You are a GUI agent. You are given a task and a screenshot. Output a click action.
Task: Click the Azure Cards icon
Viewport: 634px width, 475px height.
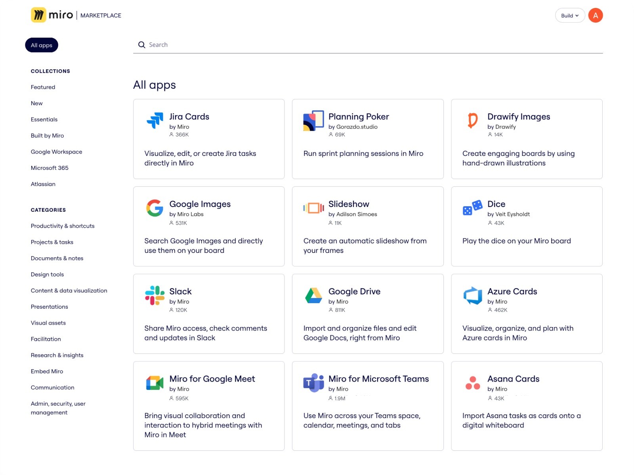[x=472, y=295]
